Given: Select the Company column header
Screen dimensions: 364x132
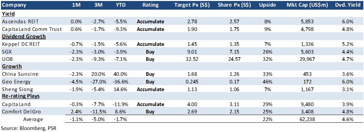Looking at the screenshot, I should coord(14,5).
